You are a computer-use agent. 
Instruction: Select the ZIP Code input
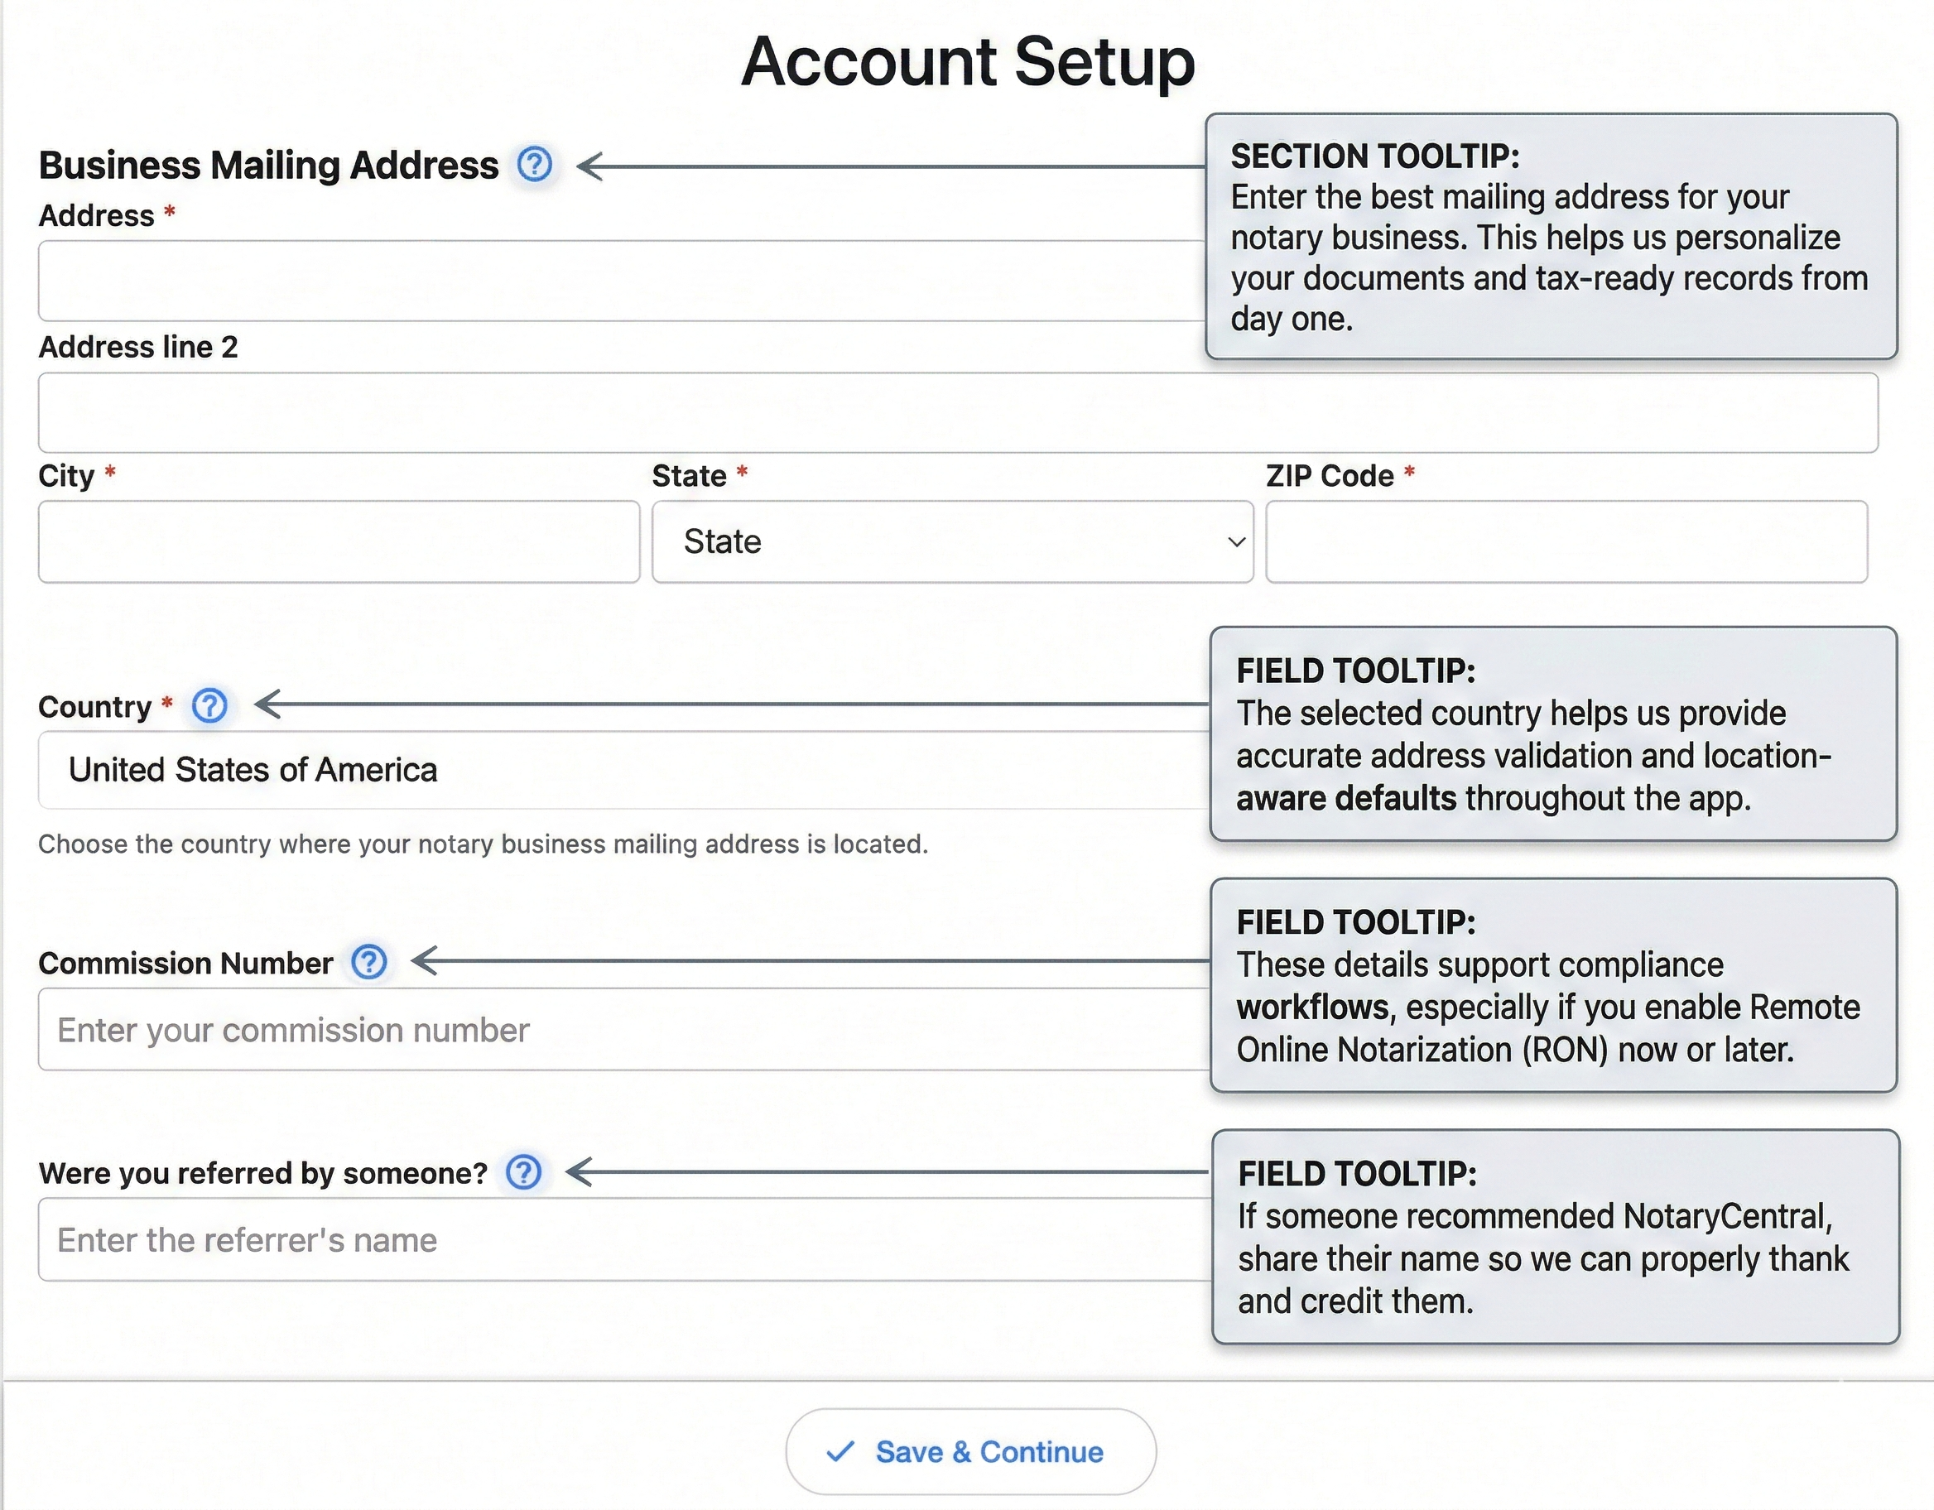[x=1566, y=542]
